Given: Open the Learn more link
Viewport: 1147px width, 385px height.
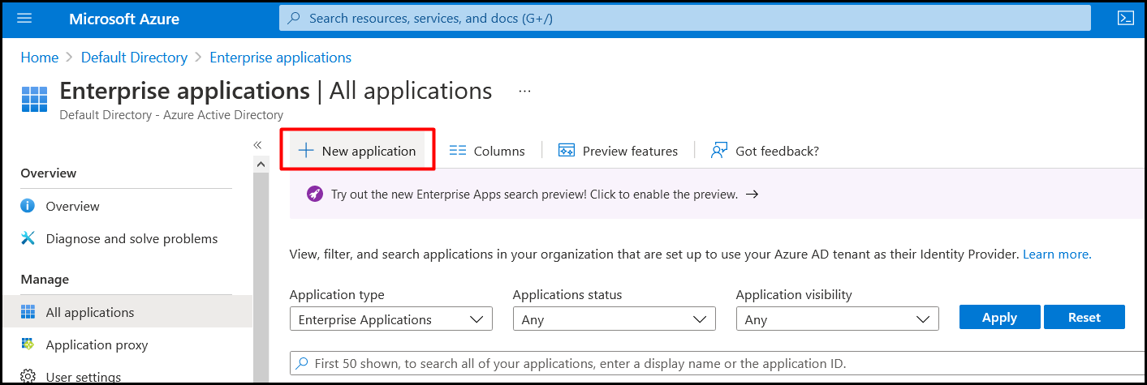Looking at the screenshot, I should pos(1057,255).
